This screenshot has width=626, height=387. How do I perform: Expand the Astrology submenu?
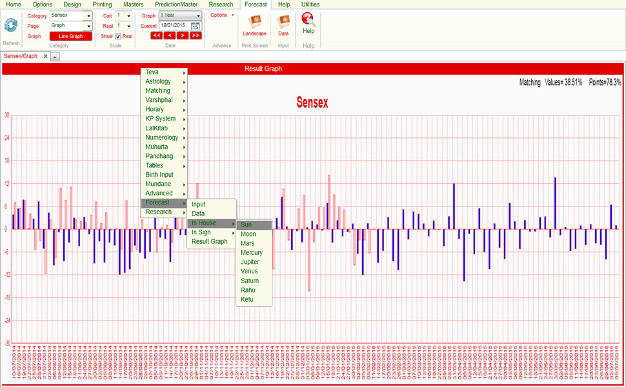coord(164,81)
